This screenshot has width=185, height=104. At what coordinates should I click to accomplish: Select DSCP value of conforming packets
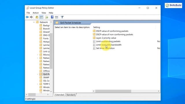pyautogui.click(x=112, y=31)
